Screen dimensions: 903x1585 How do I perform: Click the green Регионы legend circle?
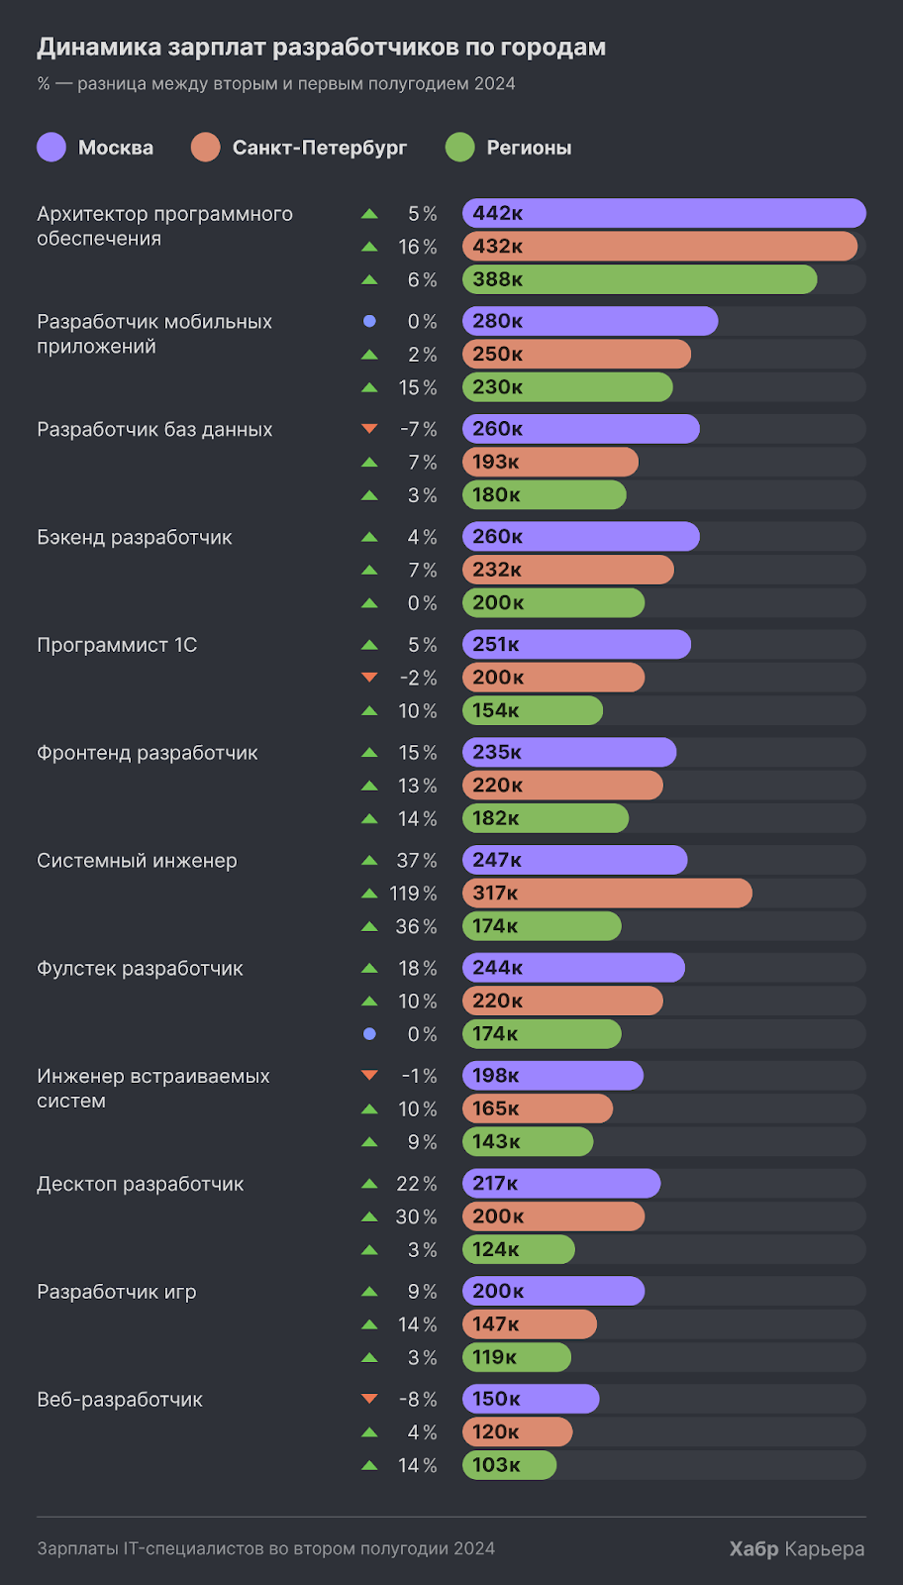coord(460,148)
